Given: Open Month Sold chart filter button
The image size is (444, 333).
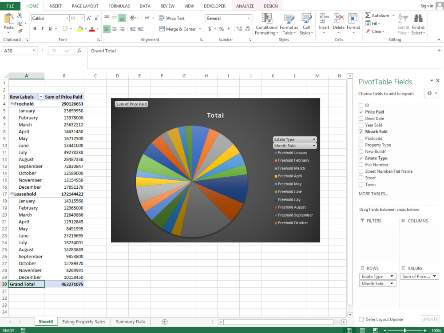Looking at the screenshot, I should [x=295, y=146].
